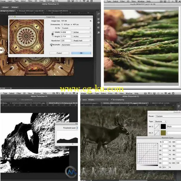
Task: Open the Sample All Layers dropdown in the Duotone window
Action: point(98,100)
